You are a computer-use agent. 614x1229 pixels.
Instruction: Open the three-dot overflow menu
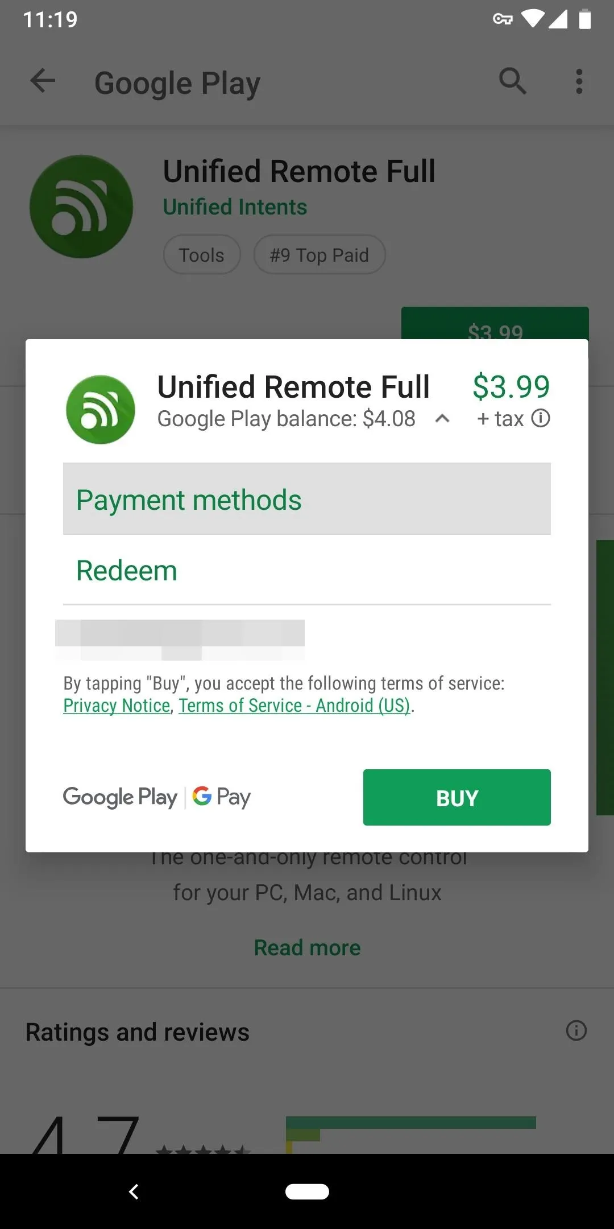tap(579, 81)
